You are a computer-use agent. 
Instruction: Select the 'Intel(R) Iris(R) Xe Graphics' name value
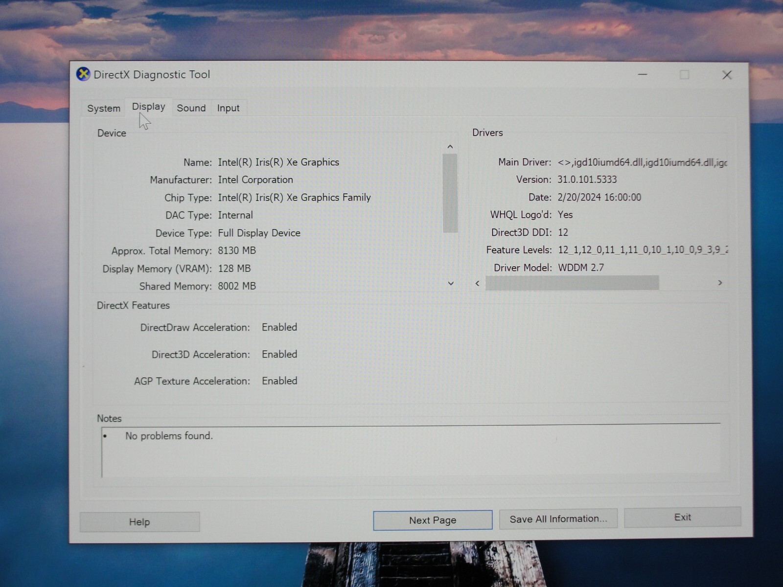278,162
